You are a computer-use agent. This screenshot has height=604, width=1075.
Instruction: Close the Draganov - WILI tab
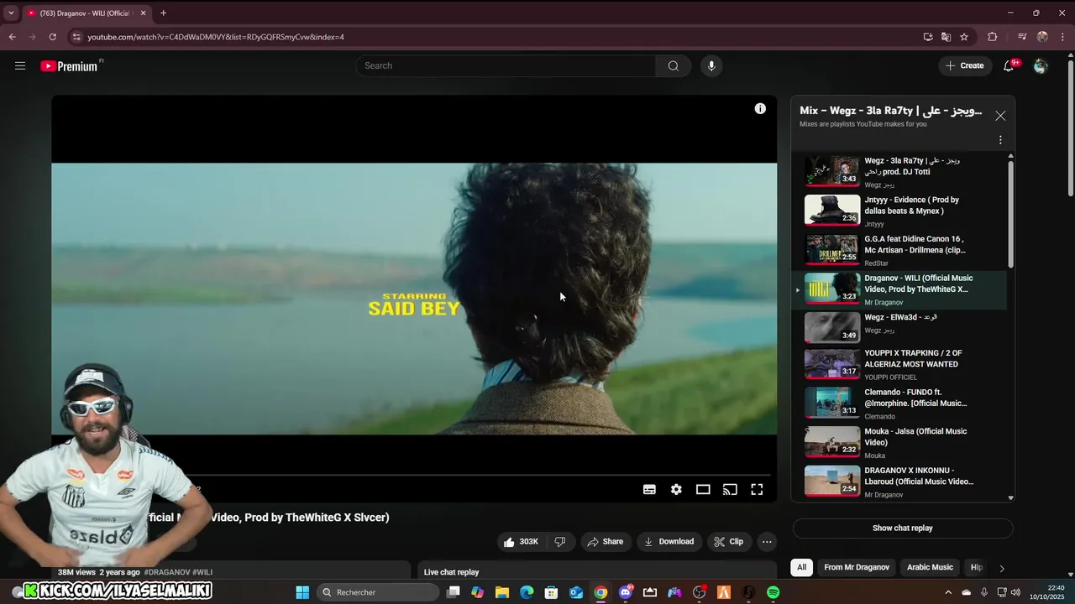(x=143, y=13)
